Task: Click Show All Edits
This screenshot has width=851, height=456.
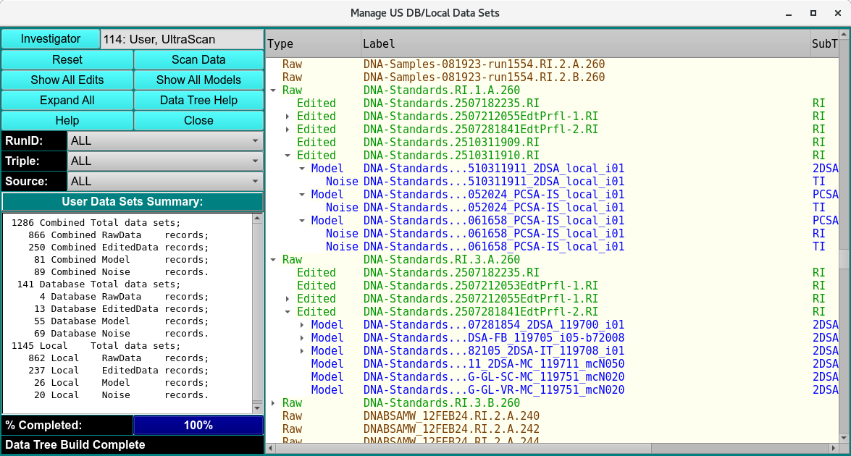Action: [x=67, y=80]
